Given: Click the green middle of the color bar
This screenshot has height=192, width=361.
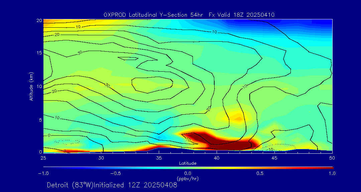Looking at the screenshot, I should pos(188,168).
